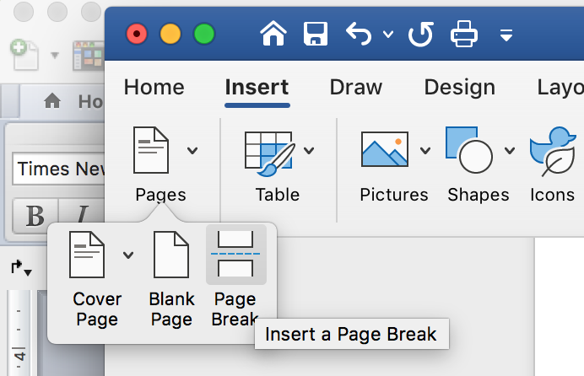Viewport: 584px width, 376px height.
Task: Maximize the Word window with the green button
Action: pos(204,34)
